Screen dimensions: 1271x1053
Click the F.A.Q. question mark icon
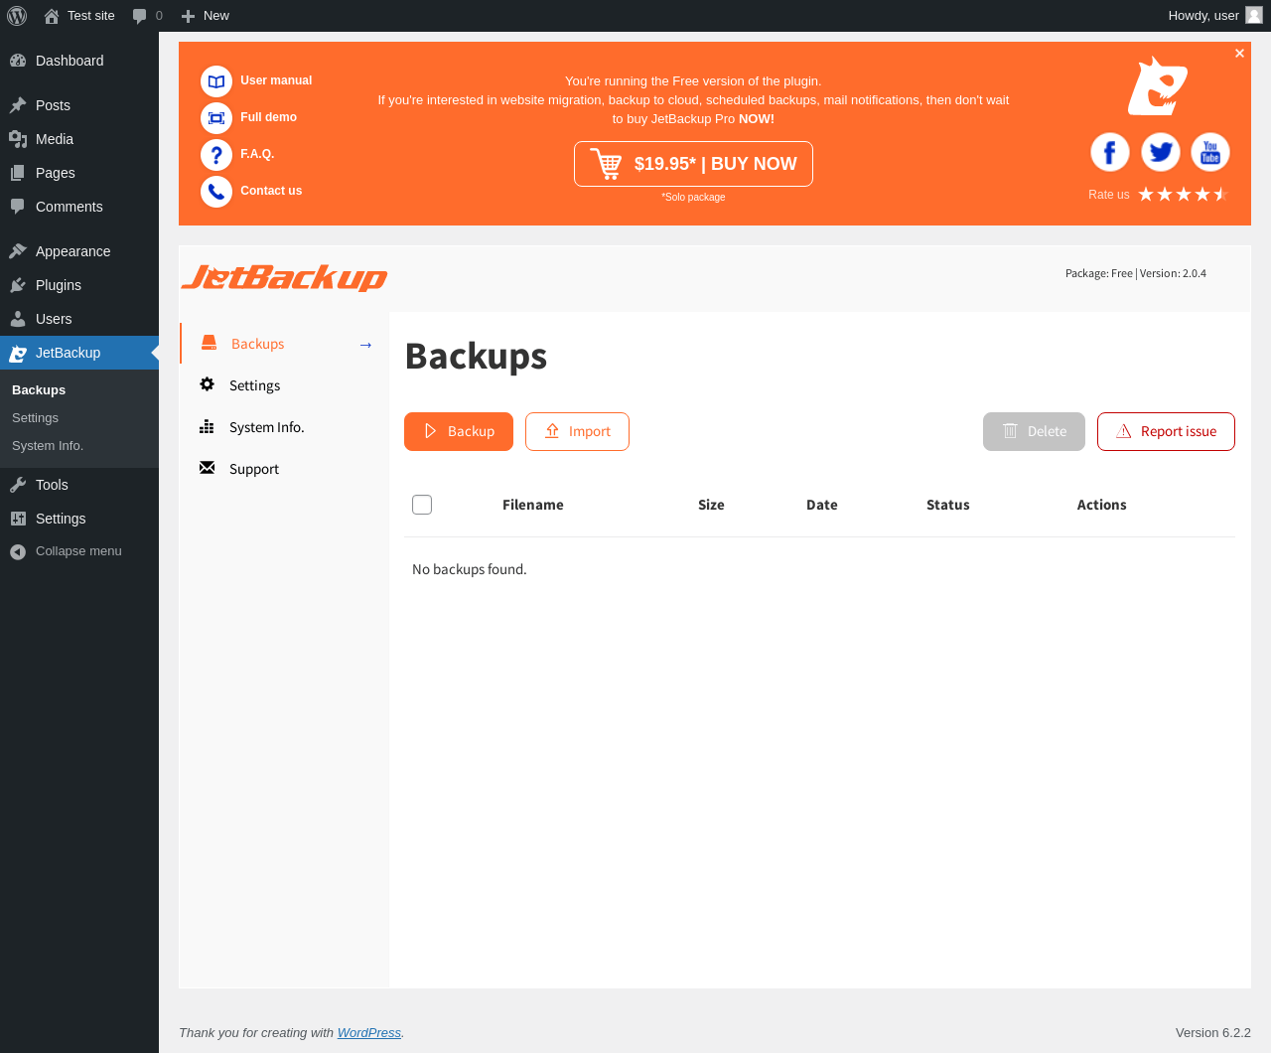point(216,155)
